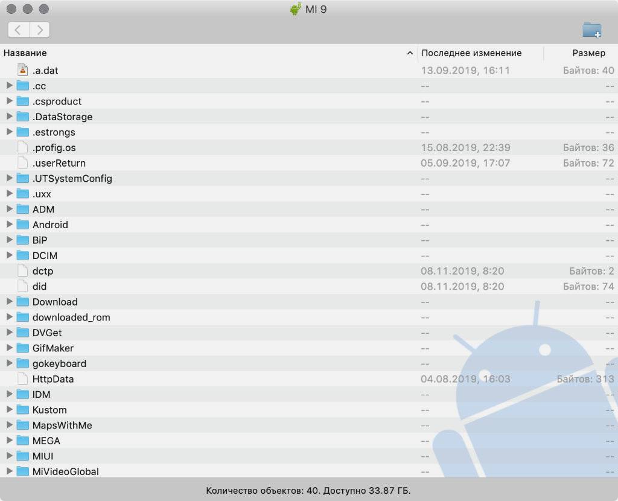
Task: Select the .UTSystemConfig folder name
Action: click(x=72, y=179)
